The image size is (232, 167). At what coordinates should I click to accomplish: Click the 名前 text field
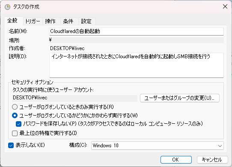(x=137, y=31)
